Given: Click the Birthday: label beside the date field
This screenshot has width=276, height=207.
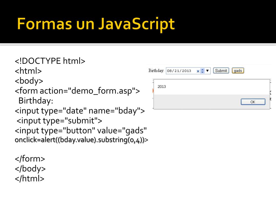Looking at the screenshot, I should (x=156, y=71).
